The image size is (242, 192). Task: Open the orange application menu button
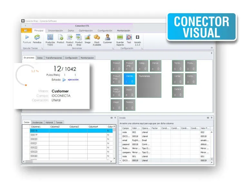coord(26,30)
